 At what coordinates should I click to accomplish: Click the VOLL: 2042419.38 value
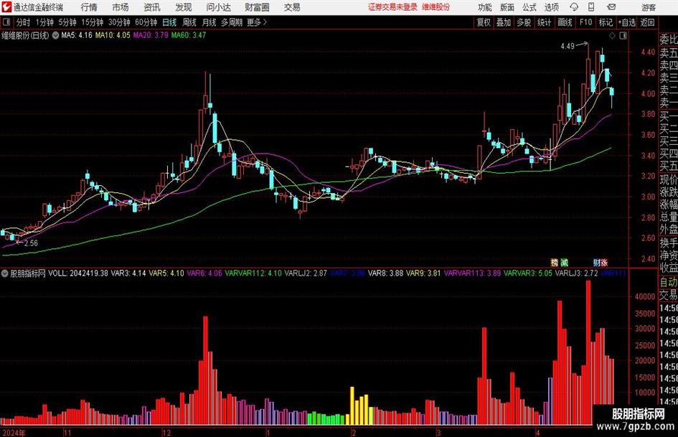click(x=78, y=273)
